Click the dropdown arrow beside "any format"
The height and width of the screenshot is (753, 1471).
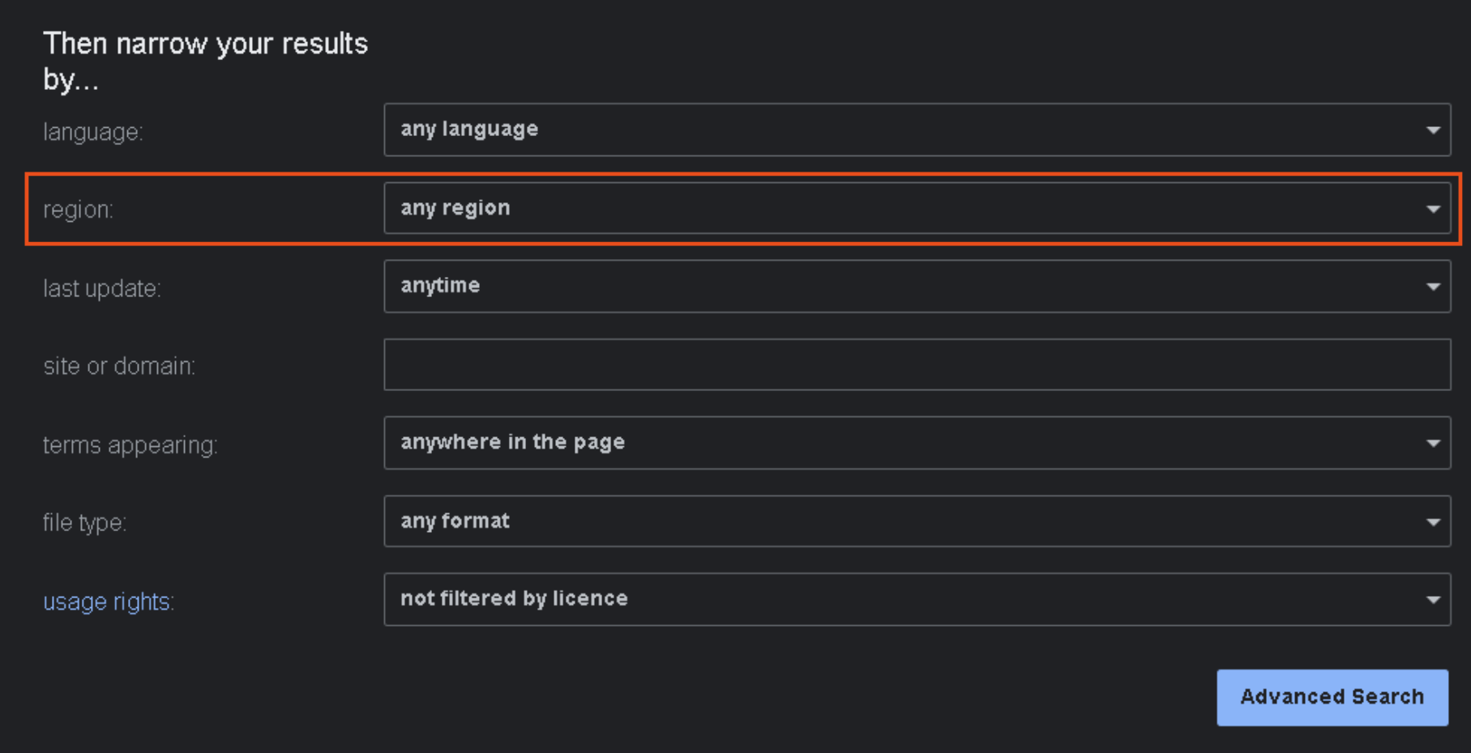pyautogui.click(x=1433, y=521)
